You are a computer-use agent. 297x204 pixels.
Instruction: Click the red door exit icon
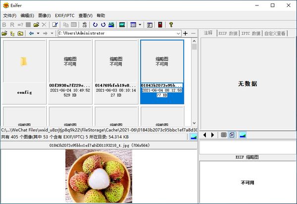coord(160,25)
